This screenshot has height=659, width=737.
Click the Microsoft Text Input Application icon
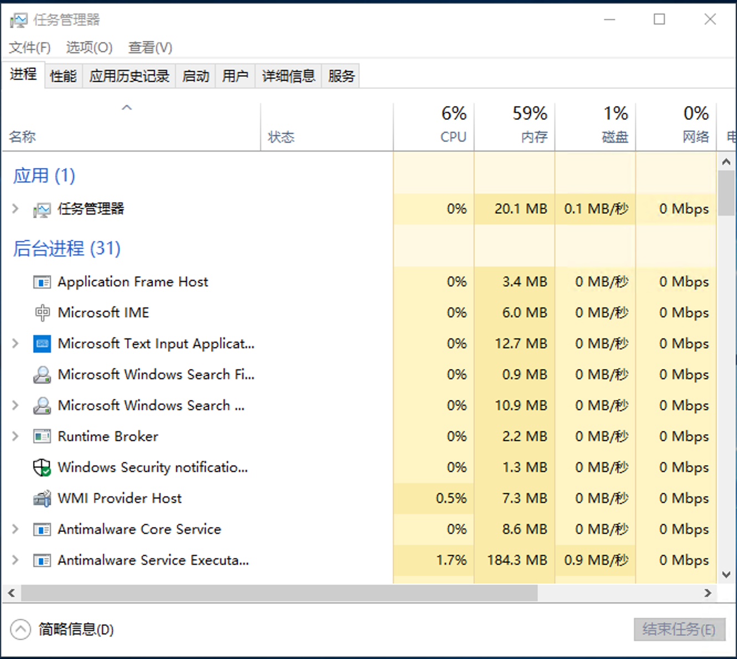click(x=42, y=344)
